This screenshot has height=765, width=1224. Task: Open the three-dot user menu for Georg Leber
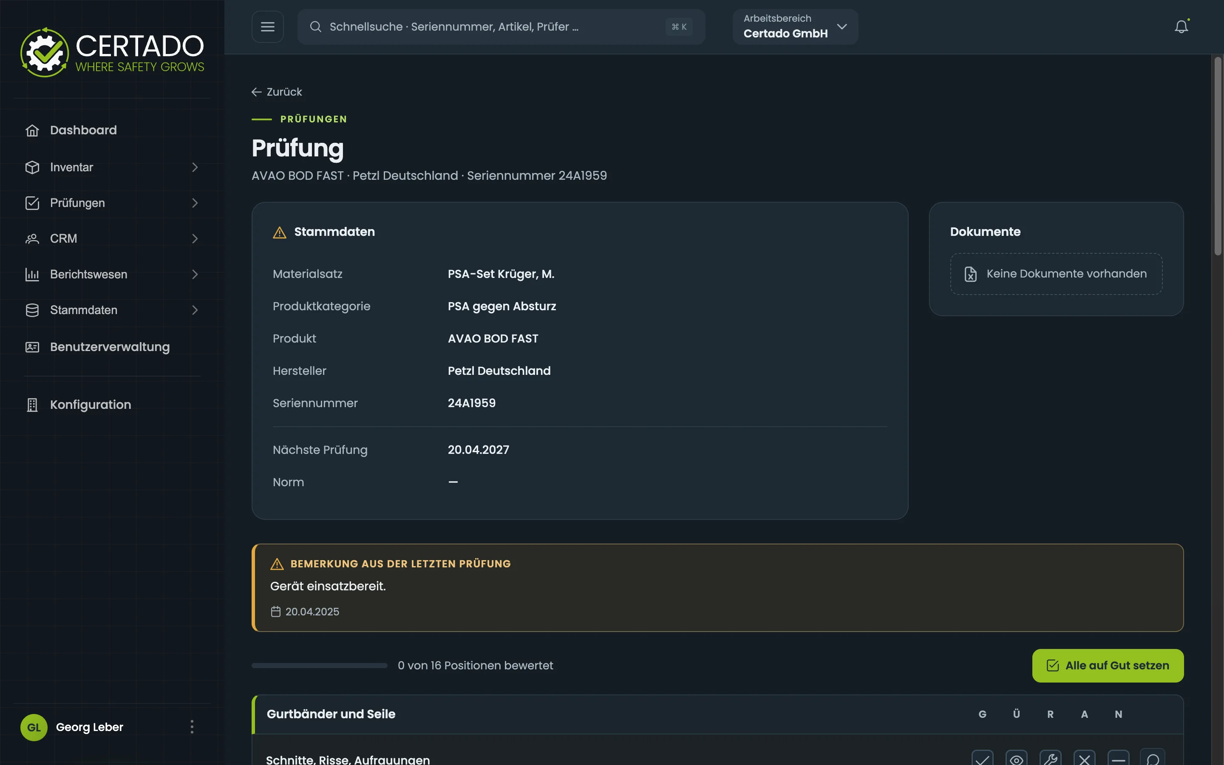coord(192,727)
